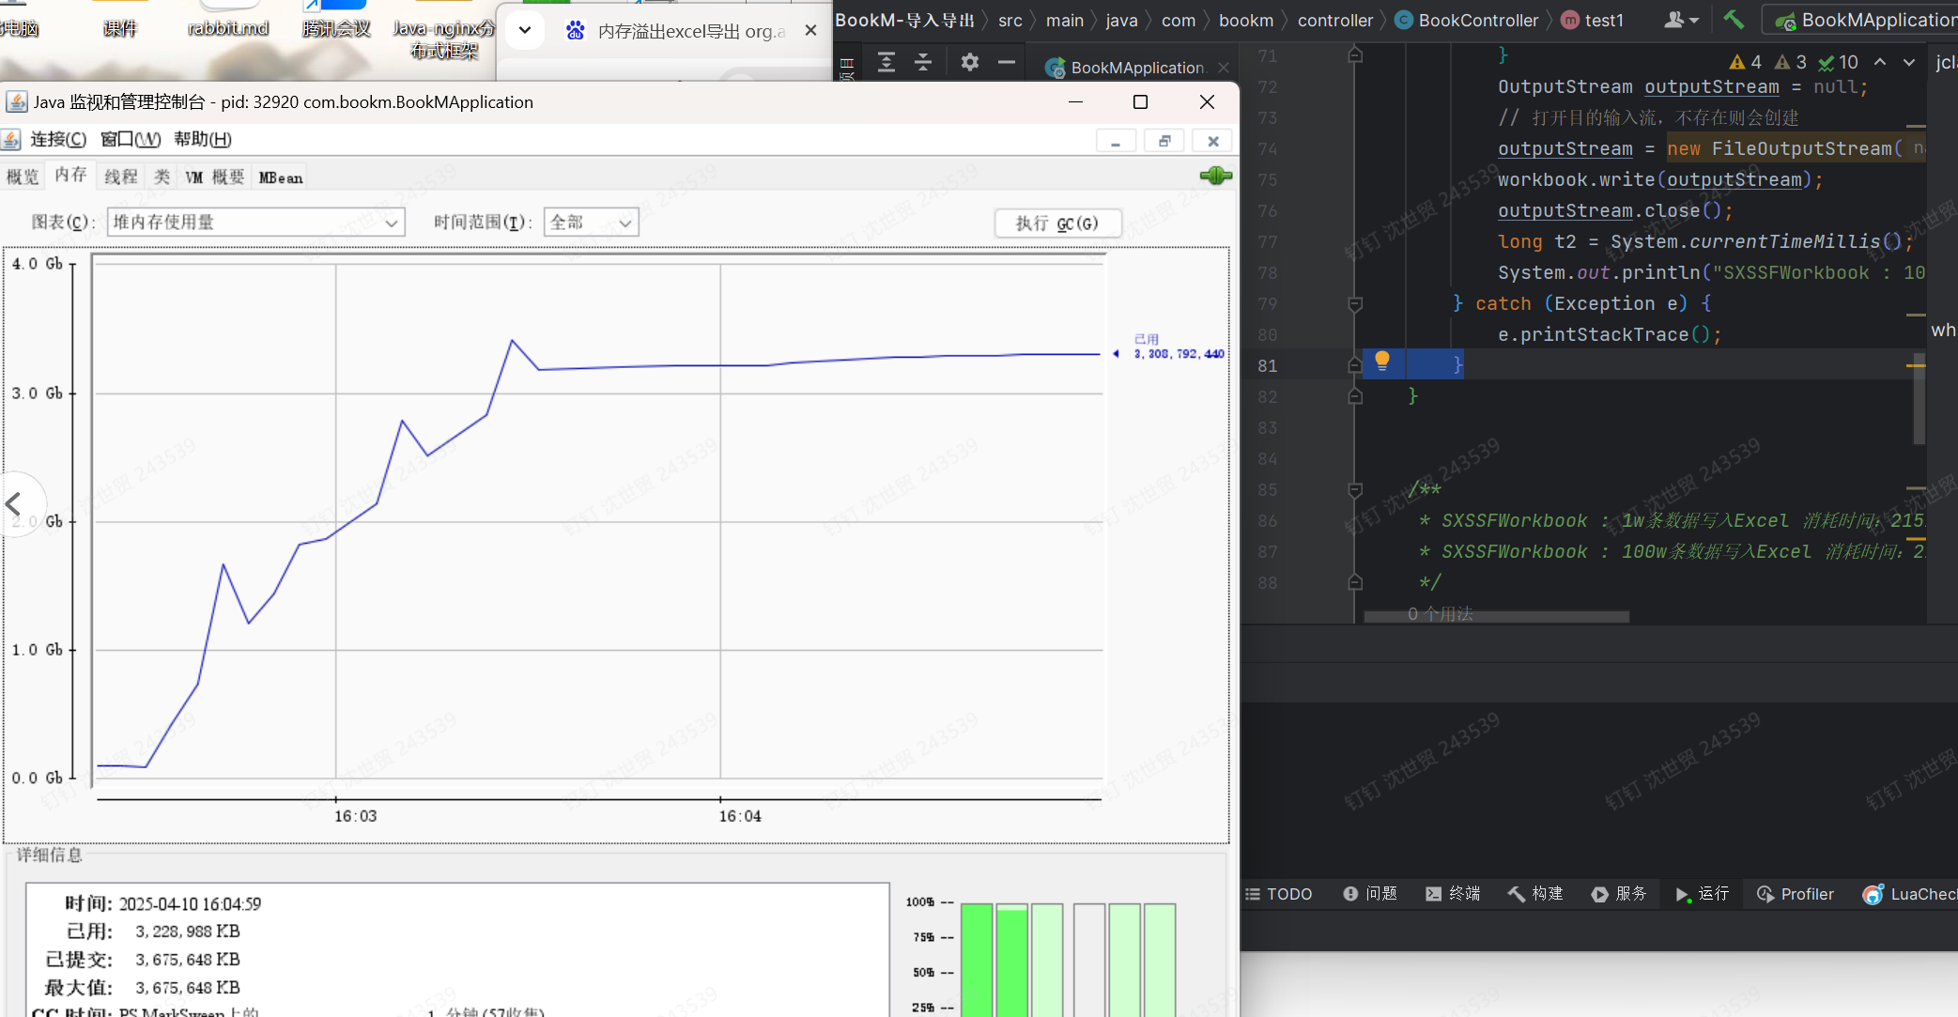Open the 连接(C) menu in JConsole
This screenshot has width=1958, height=1017.
click(57, 140)
